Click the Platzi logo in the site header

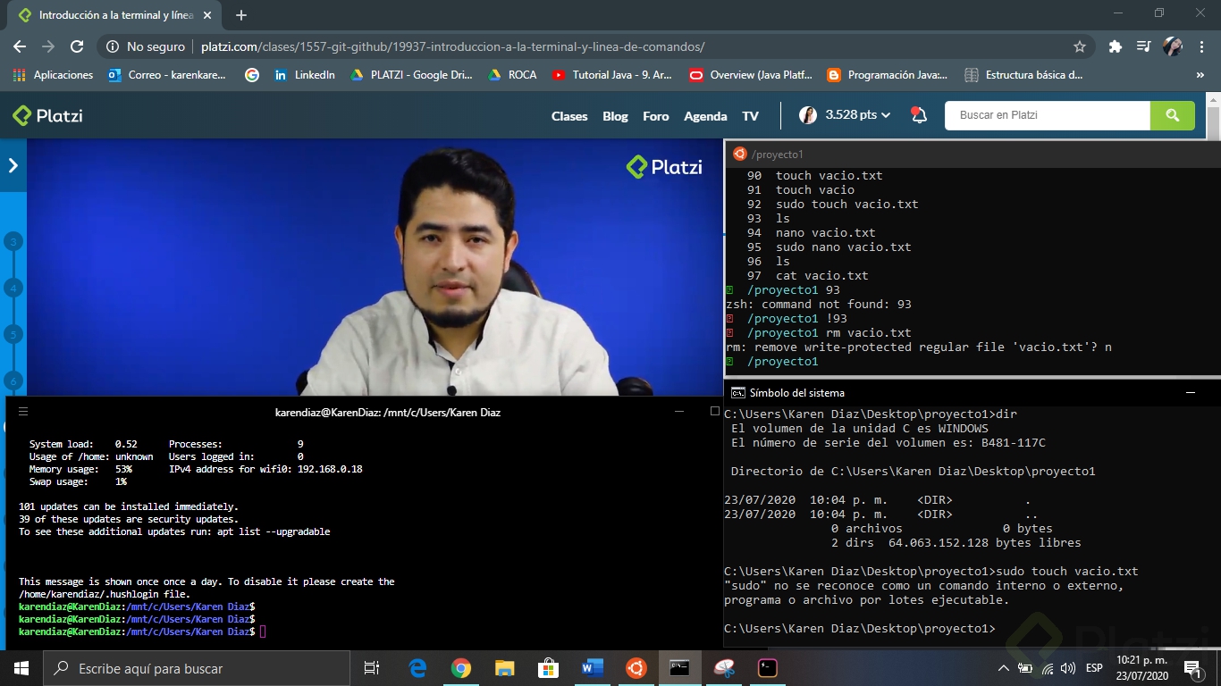click(47, 115)
